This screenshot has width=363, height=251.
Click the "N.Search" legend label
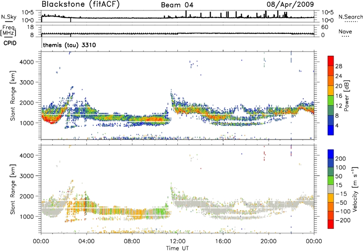351,17
